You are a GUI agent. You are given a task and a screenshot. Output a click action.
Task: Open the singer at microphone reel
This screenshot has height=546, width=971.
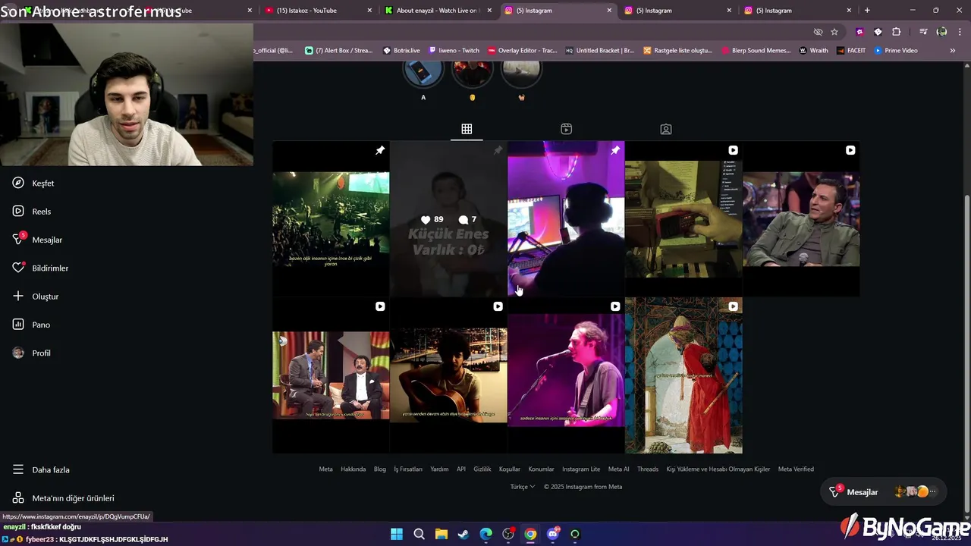click(x=566, y=375)
